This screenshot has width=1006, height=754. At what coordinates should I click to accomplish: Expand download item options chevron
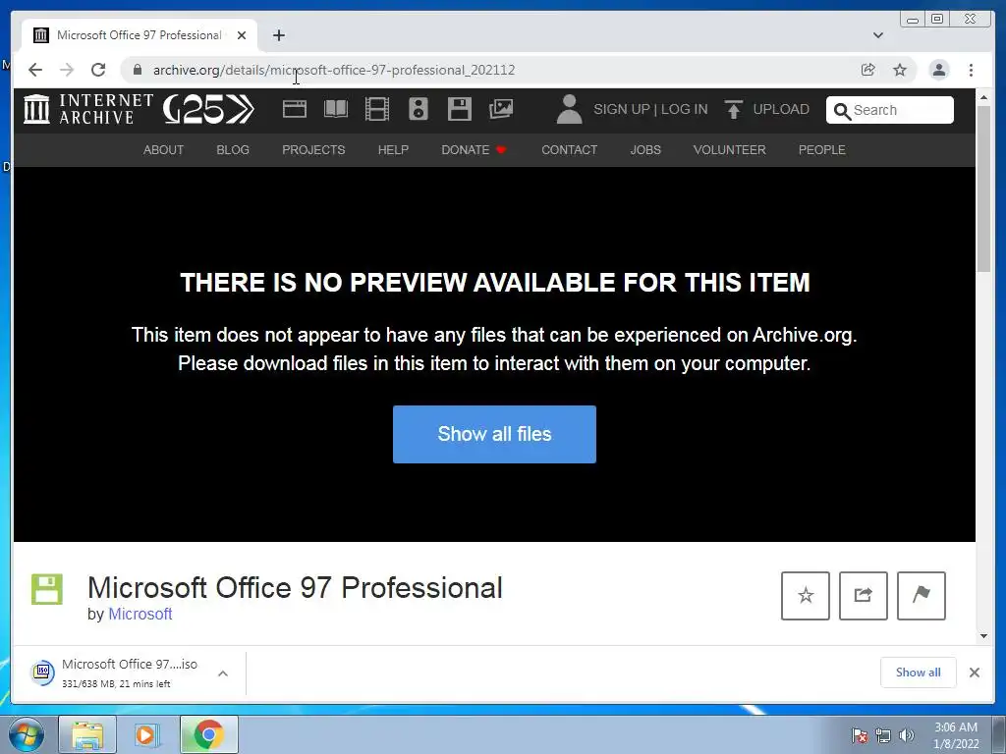(223, 673)
